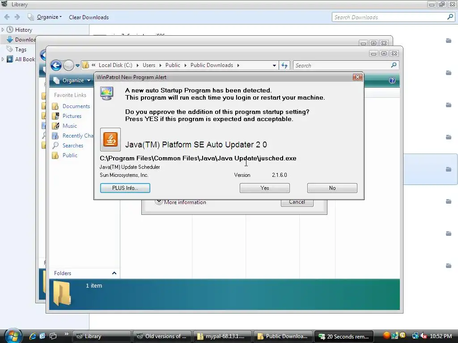Open Pictures in Favorite Links
This screenshot has height=343, width=458.
pos(72,116)
